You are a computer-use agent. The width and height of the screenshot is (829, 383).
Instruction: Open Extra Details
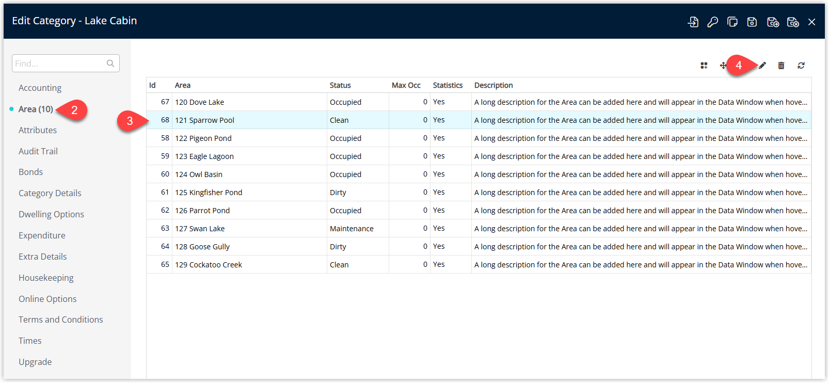(43, 257)
